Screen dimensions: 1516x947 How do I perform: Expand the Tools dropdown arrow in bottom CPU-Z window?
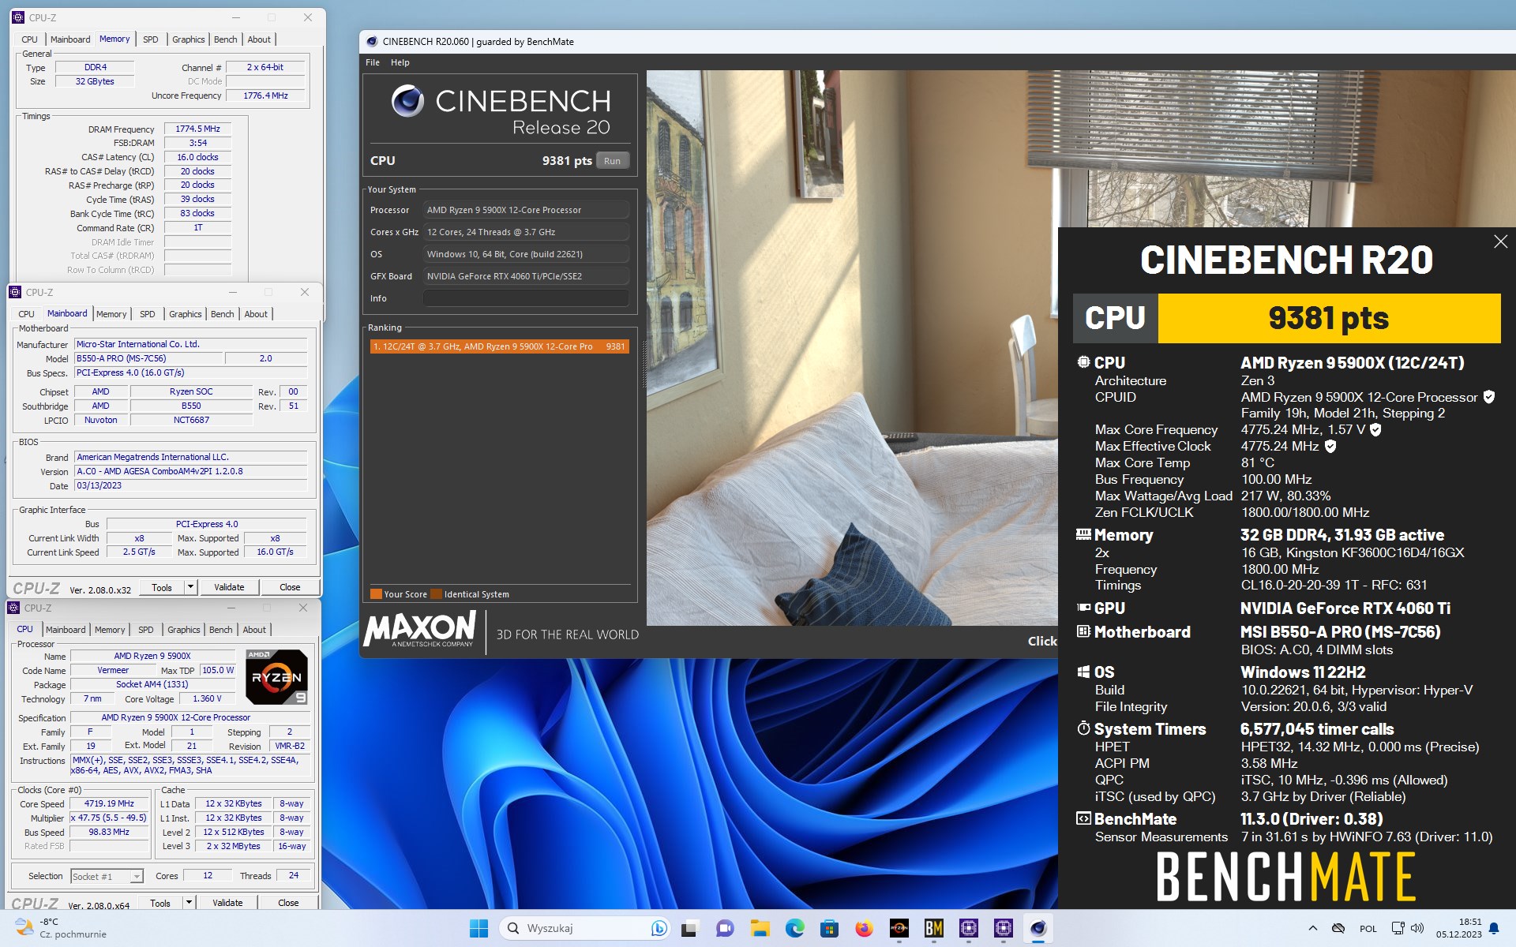[x=189, y=902]
